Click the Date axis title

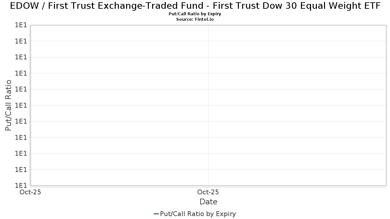click(x=208, y=202)
